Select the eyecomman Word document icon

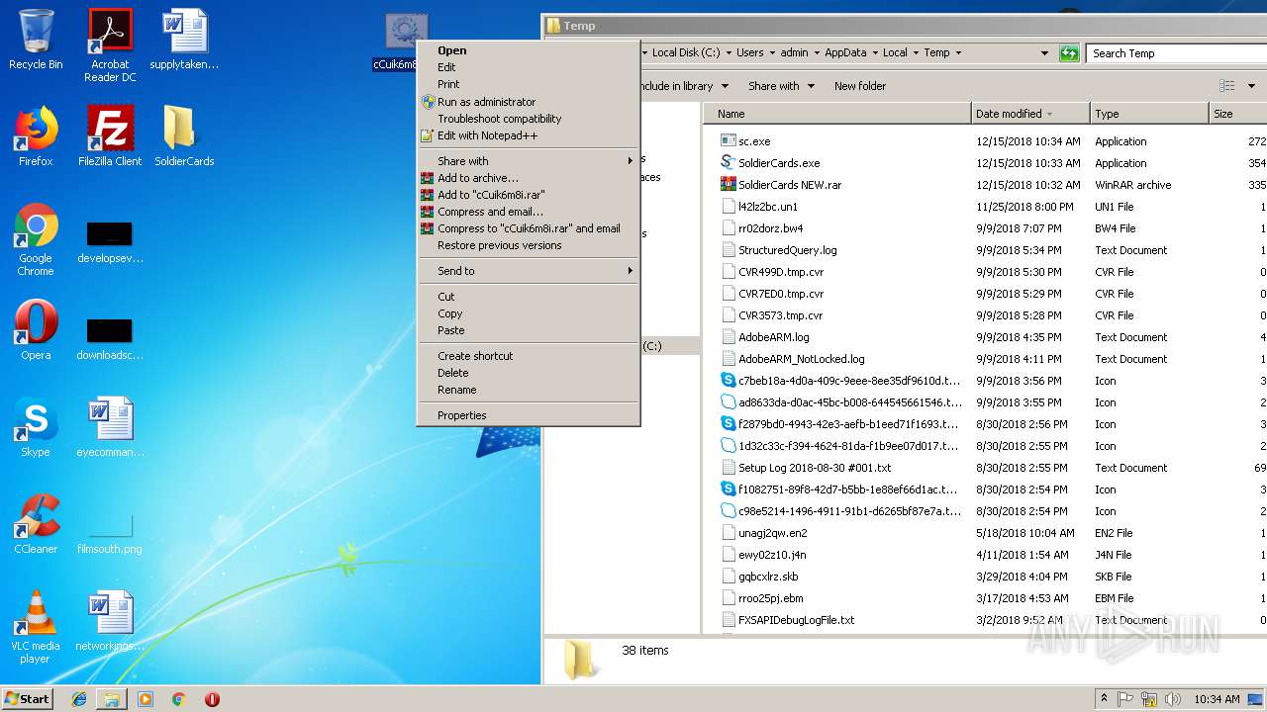click(110, 428)
